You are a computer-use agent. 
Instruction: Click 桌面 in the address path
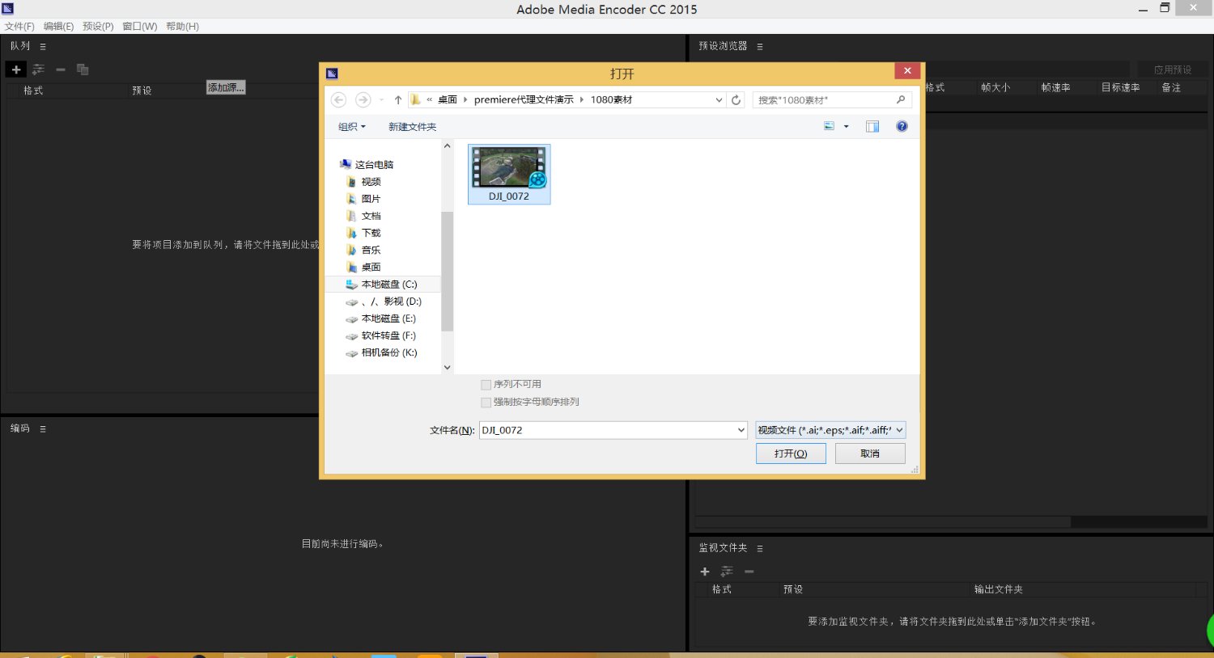click(x=448, y=99)
